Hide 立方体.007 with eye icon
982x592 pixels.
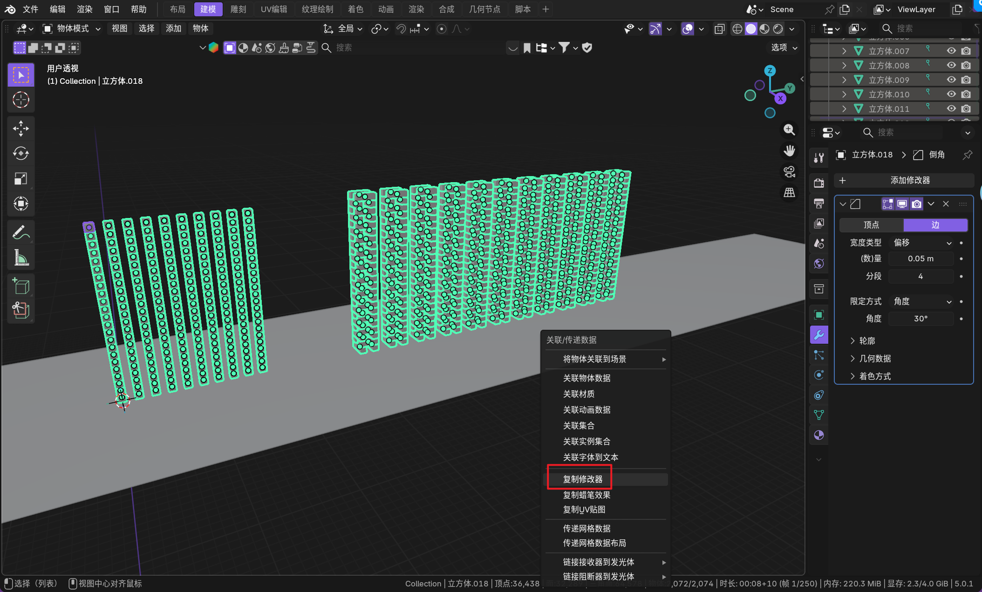point(951,51)
